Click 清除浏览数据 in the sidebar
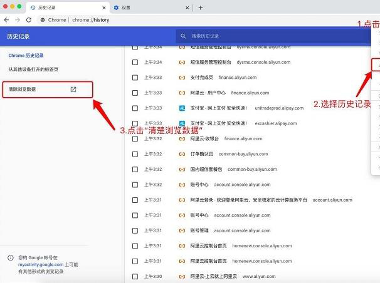 [x=23, y=90]
